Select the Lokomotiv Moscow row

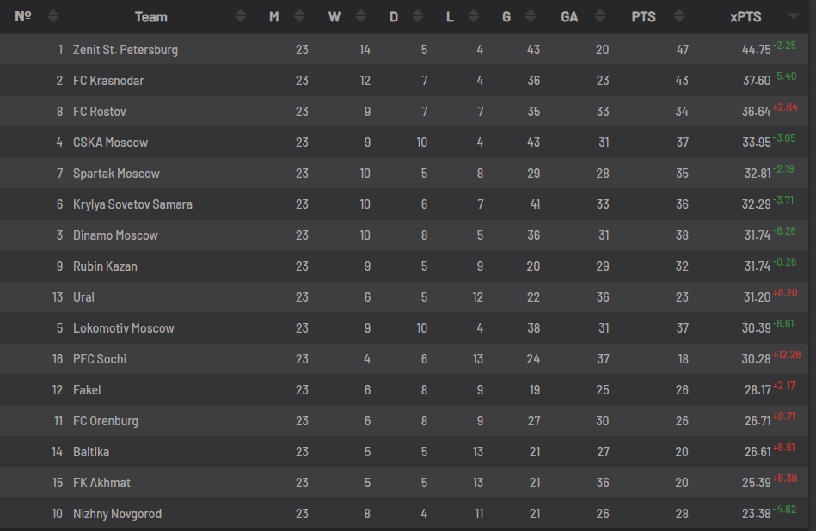click(404, 328)
